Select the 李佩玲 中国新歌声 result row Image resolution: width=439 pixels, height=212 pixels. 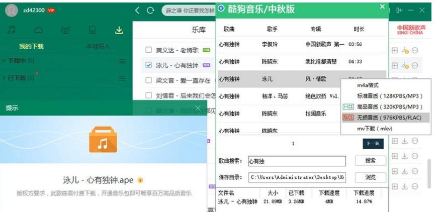302,44
